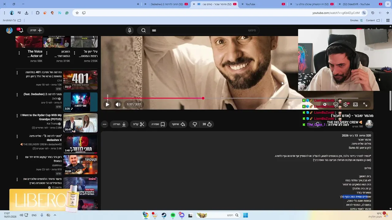The image size is (392, 220).
Task: Switch to תחכי לדרמה 2 Dedashev tab
Action: pos(167,4)
